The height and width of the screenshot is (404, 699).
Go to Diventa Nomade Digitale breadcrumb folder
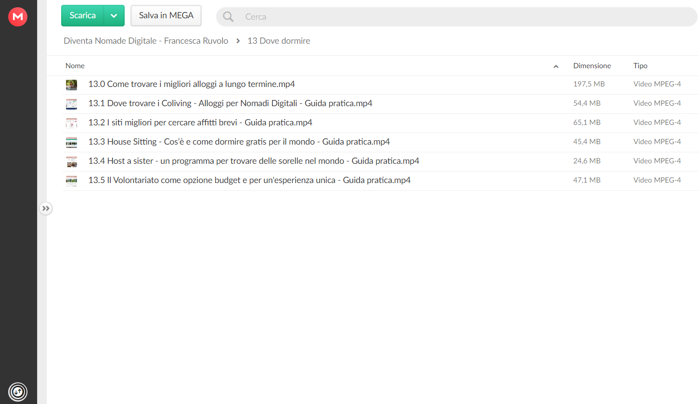(146, 41)
